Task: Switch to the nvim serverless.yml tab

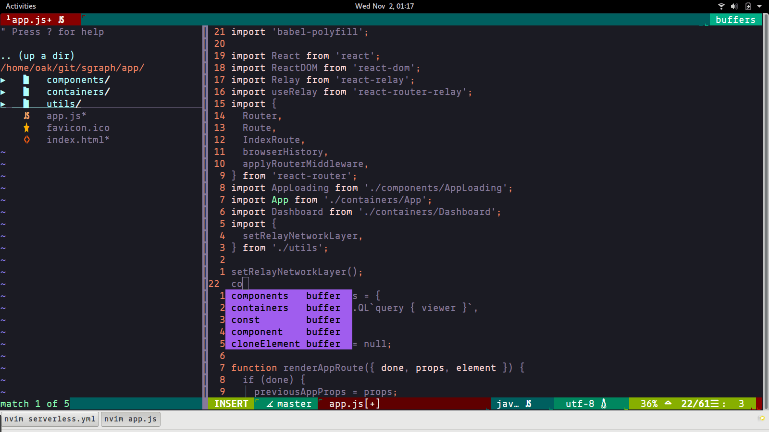Action: (x=50, y=419)
